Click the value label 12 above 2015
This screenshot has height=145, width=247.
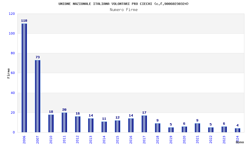click(117, 117)
